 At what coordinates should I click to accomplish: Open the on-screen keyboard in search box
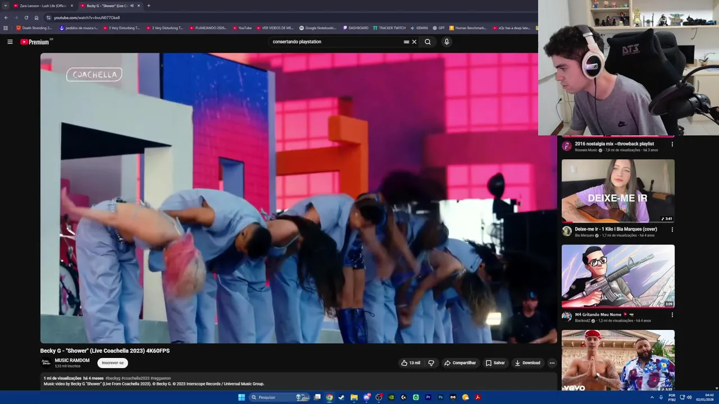[406, 42]
